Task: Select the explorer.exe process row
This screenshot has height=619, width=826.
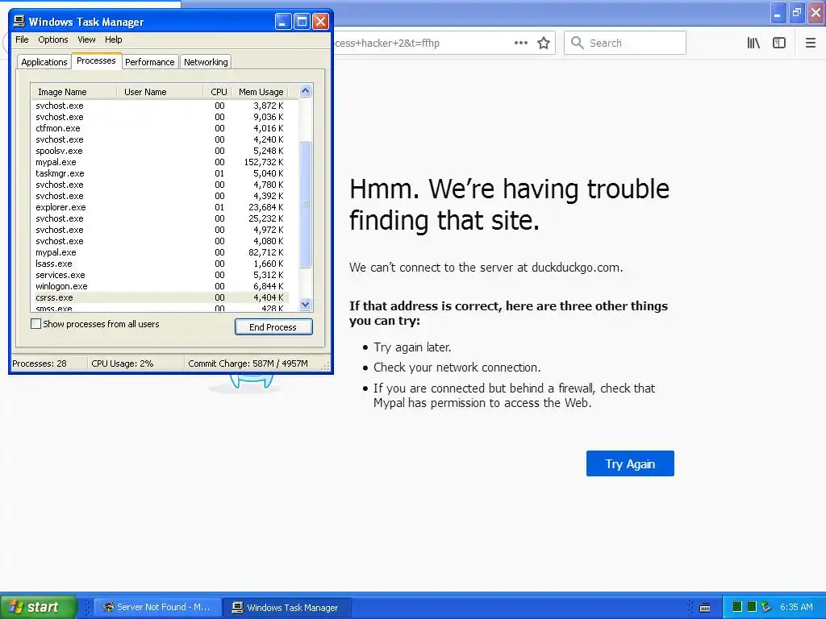Action: (x=161, y=207)
